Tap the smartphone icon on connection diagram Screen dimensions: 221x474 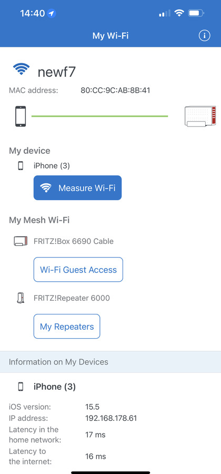click(x=21, y=116)
